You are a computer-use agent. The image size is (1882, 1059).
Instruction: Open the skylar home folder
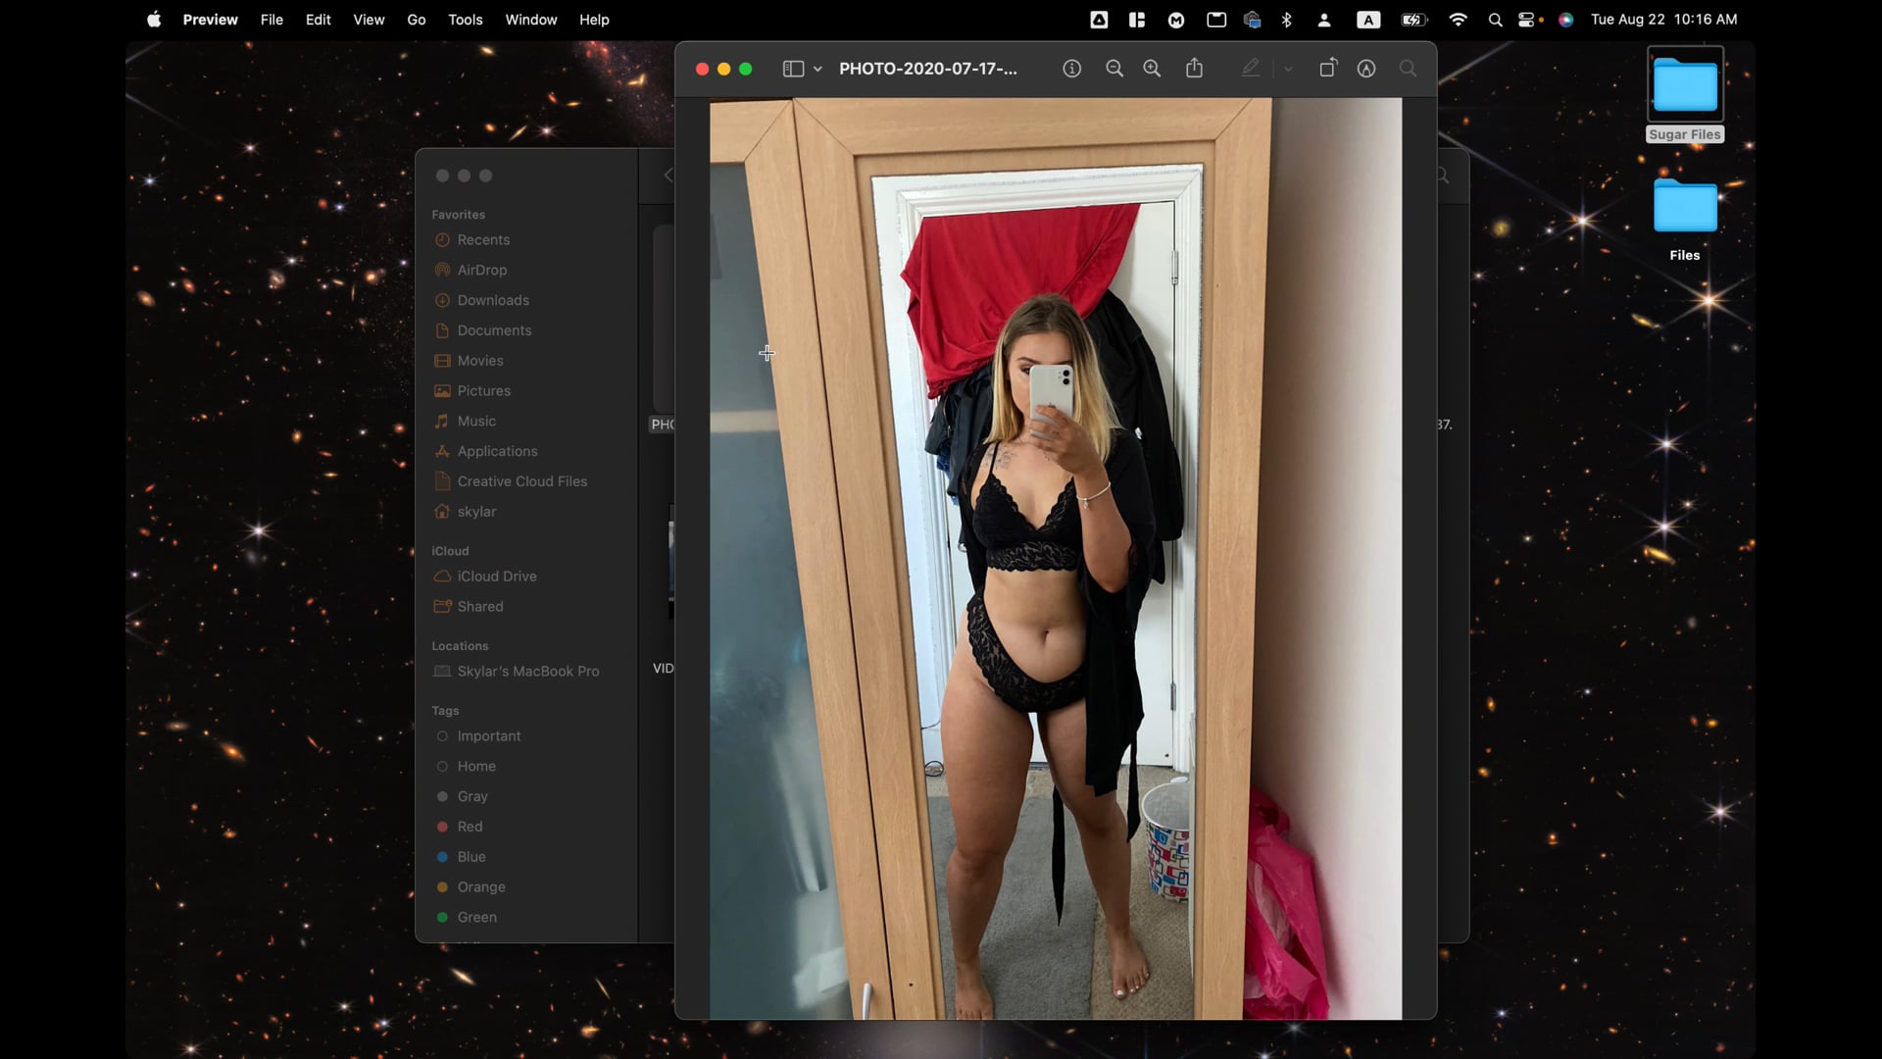point(476,512)
